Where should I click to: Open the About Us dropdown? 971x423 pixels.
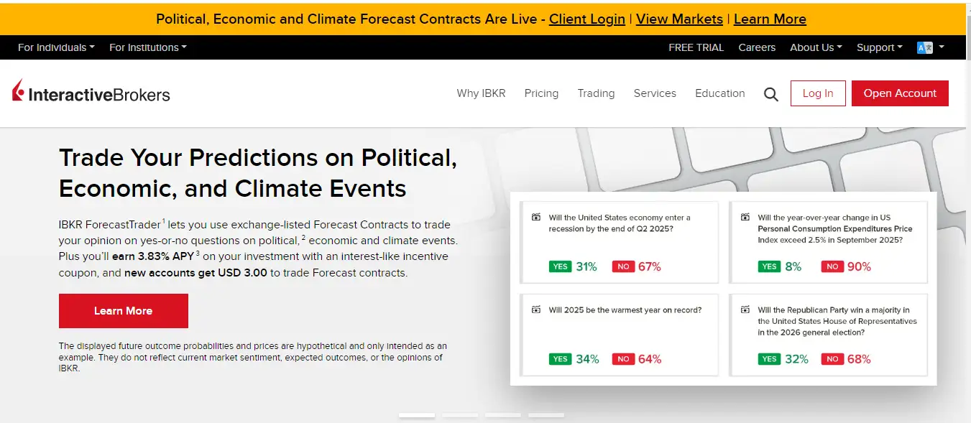pyautogui.click(x=816, y=47)
